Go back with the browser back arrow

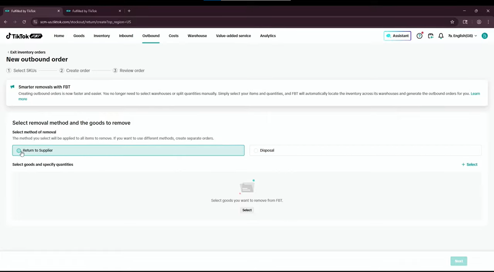[x=6, y=22]
